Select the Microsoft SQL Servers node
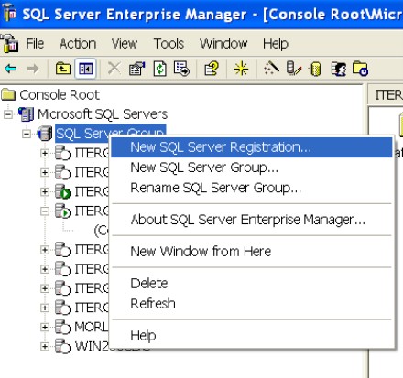 pos(103,114)
